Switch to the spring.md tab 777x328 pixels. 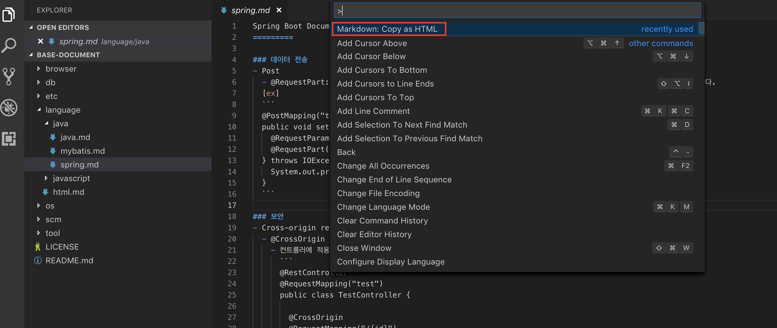tap(250, 10)
